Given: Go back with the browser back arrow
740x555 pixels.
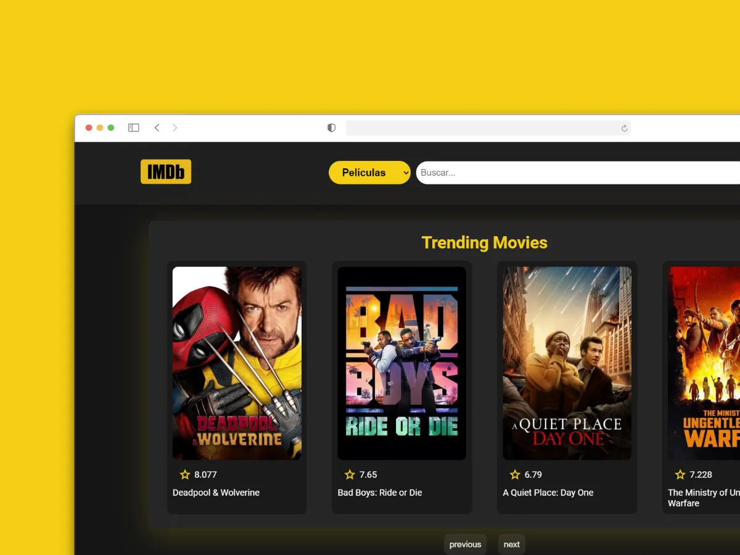Looking at the screenshot, I should pos(157,128).
